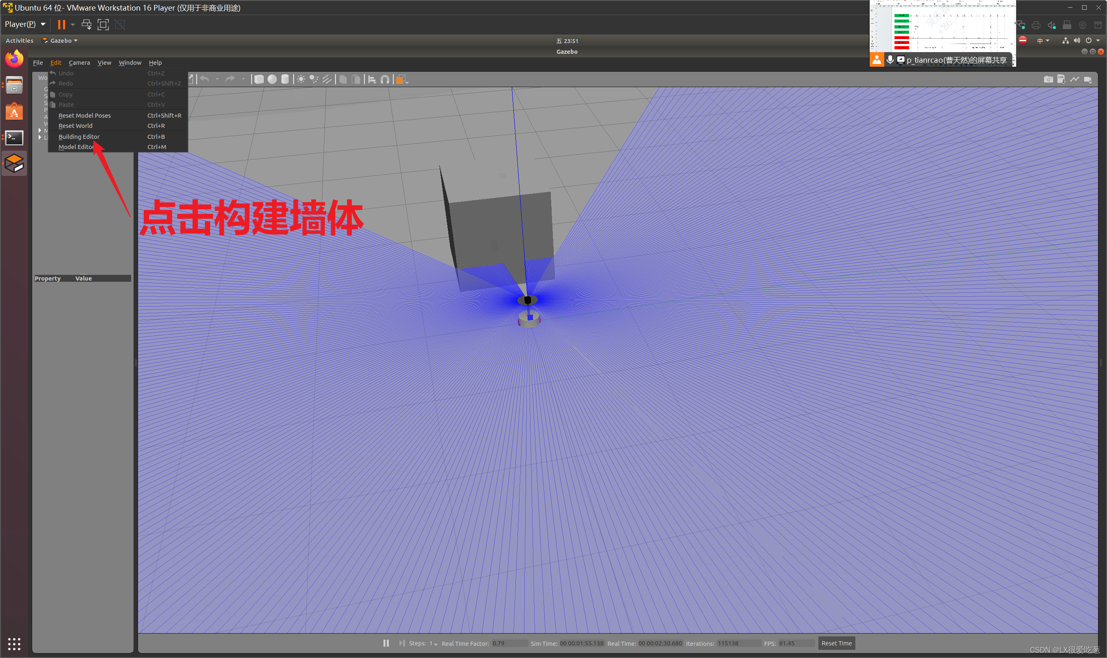The width and height of the screenshot is (1107, 658).
Task: Click the toolbar paste icon
Action: (x=356, y=79)
